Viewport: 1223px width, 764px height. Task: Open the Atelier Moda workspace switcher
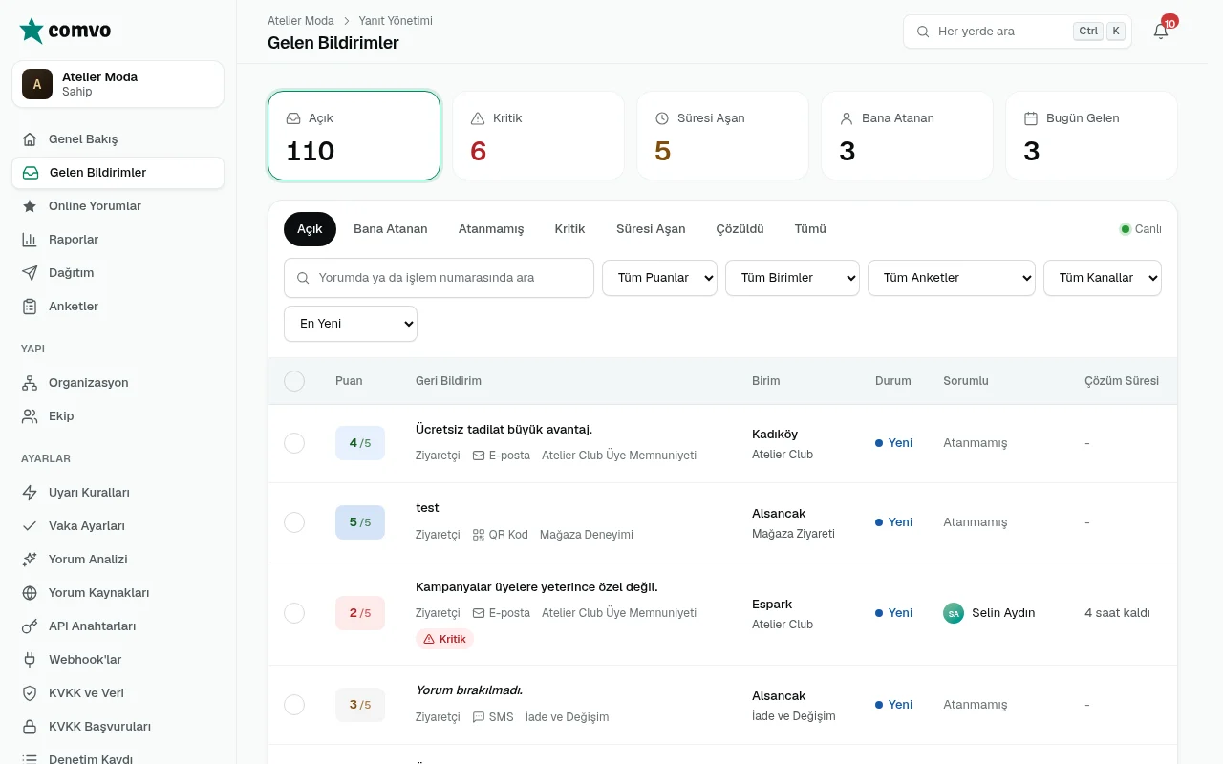118,84
